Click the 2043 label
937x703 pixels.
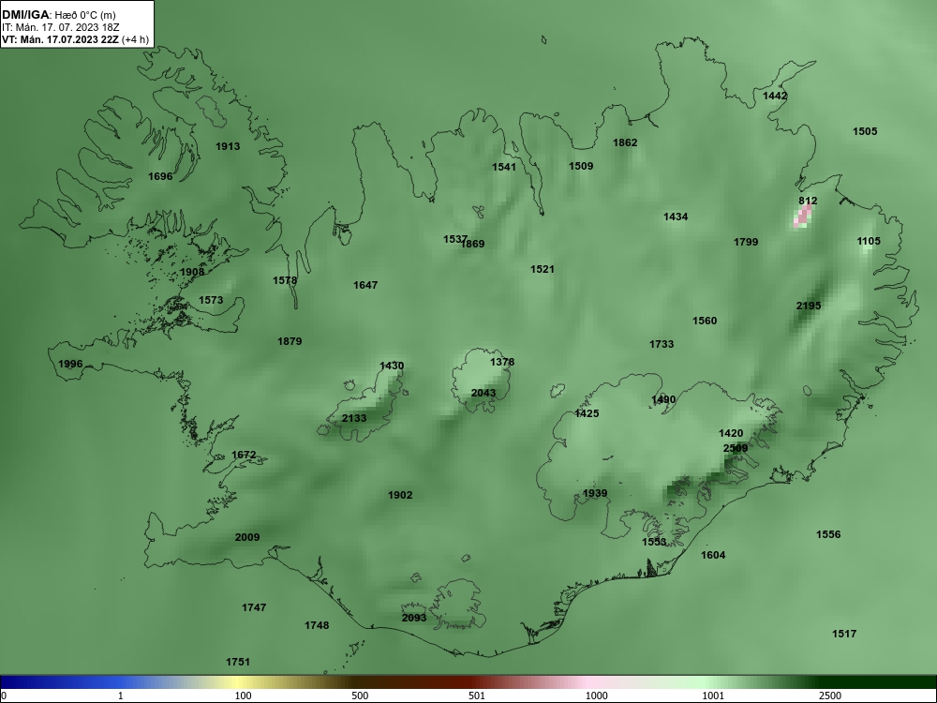point(483,394)
